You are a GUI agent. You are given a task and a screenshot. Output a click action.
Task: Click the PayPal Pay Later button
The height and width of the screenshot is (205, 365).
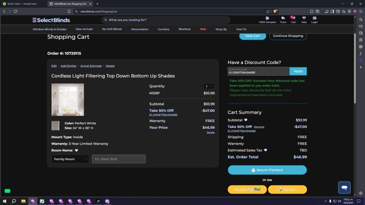[x=287, y=190]
